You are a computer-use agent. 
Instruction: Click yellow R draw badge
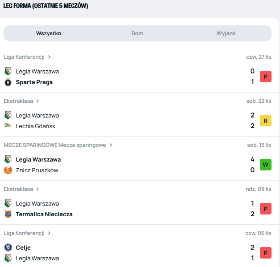(x=266, y=121)
